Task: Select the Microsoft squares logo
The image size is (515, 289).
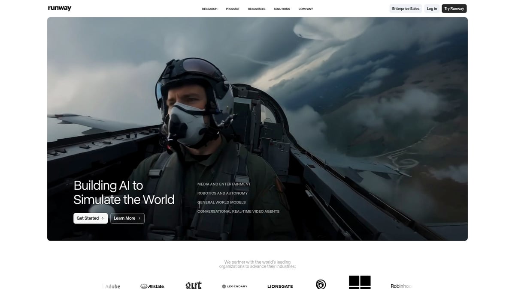Action: click(360, 282)
